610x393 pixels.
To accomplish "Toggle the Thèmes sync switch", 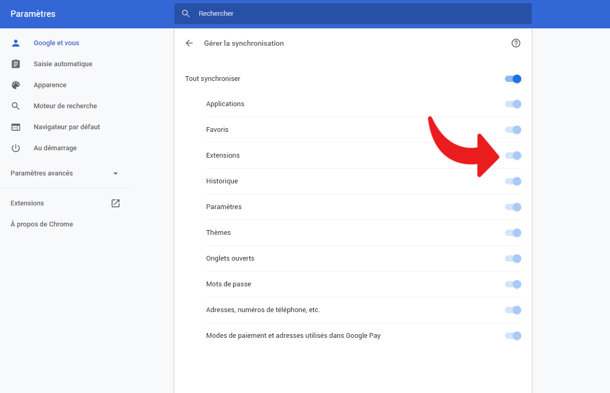I will pos(513,233).
